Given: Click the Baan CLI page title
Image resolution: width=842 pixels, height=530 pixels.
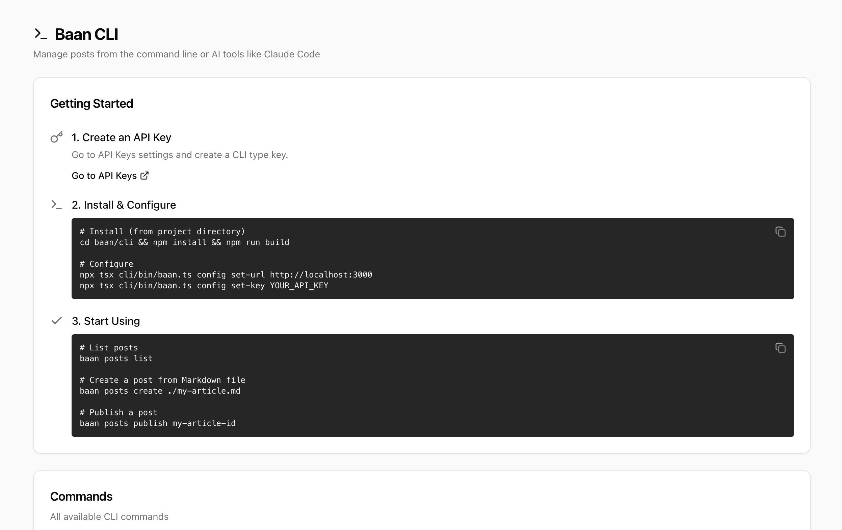Looking at the screenshot, I should click(x=86, y=34).
